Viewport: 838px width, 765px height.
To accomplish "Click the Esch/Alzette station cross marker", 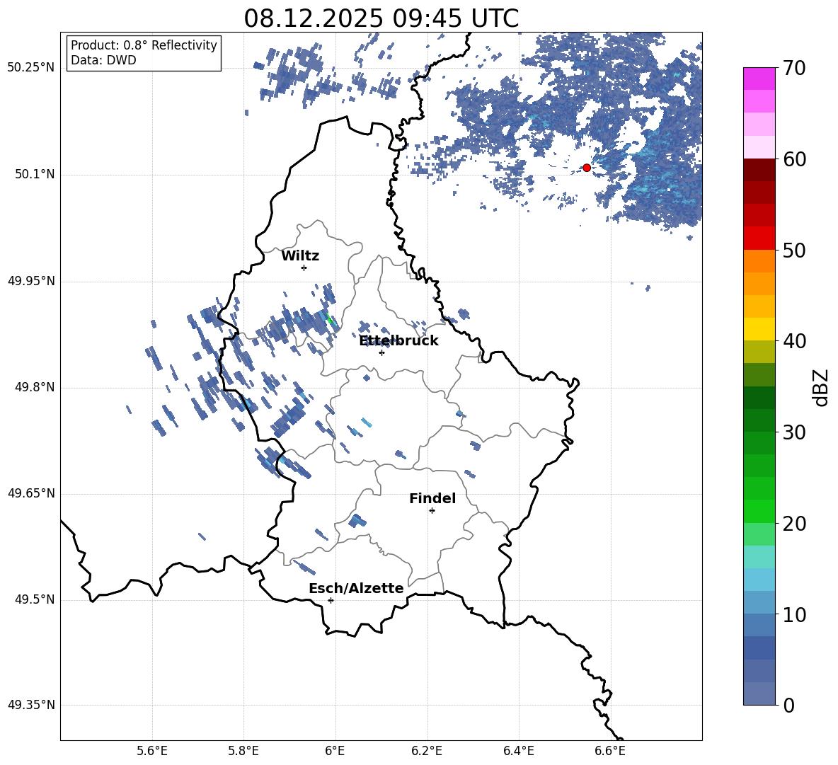I will point(331,600).
